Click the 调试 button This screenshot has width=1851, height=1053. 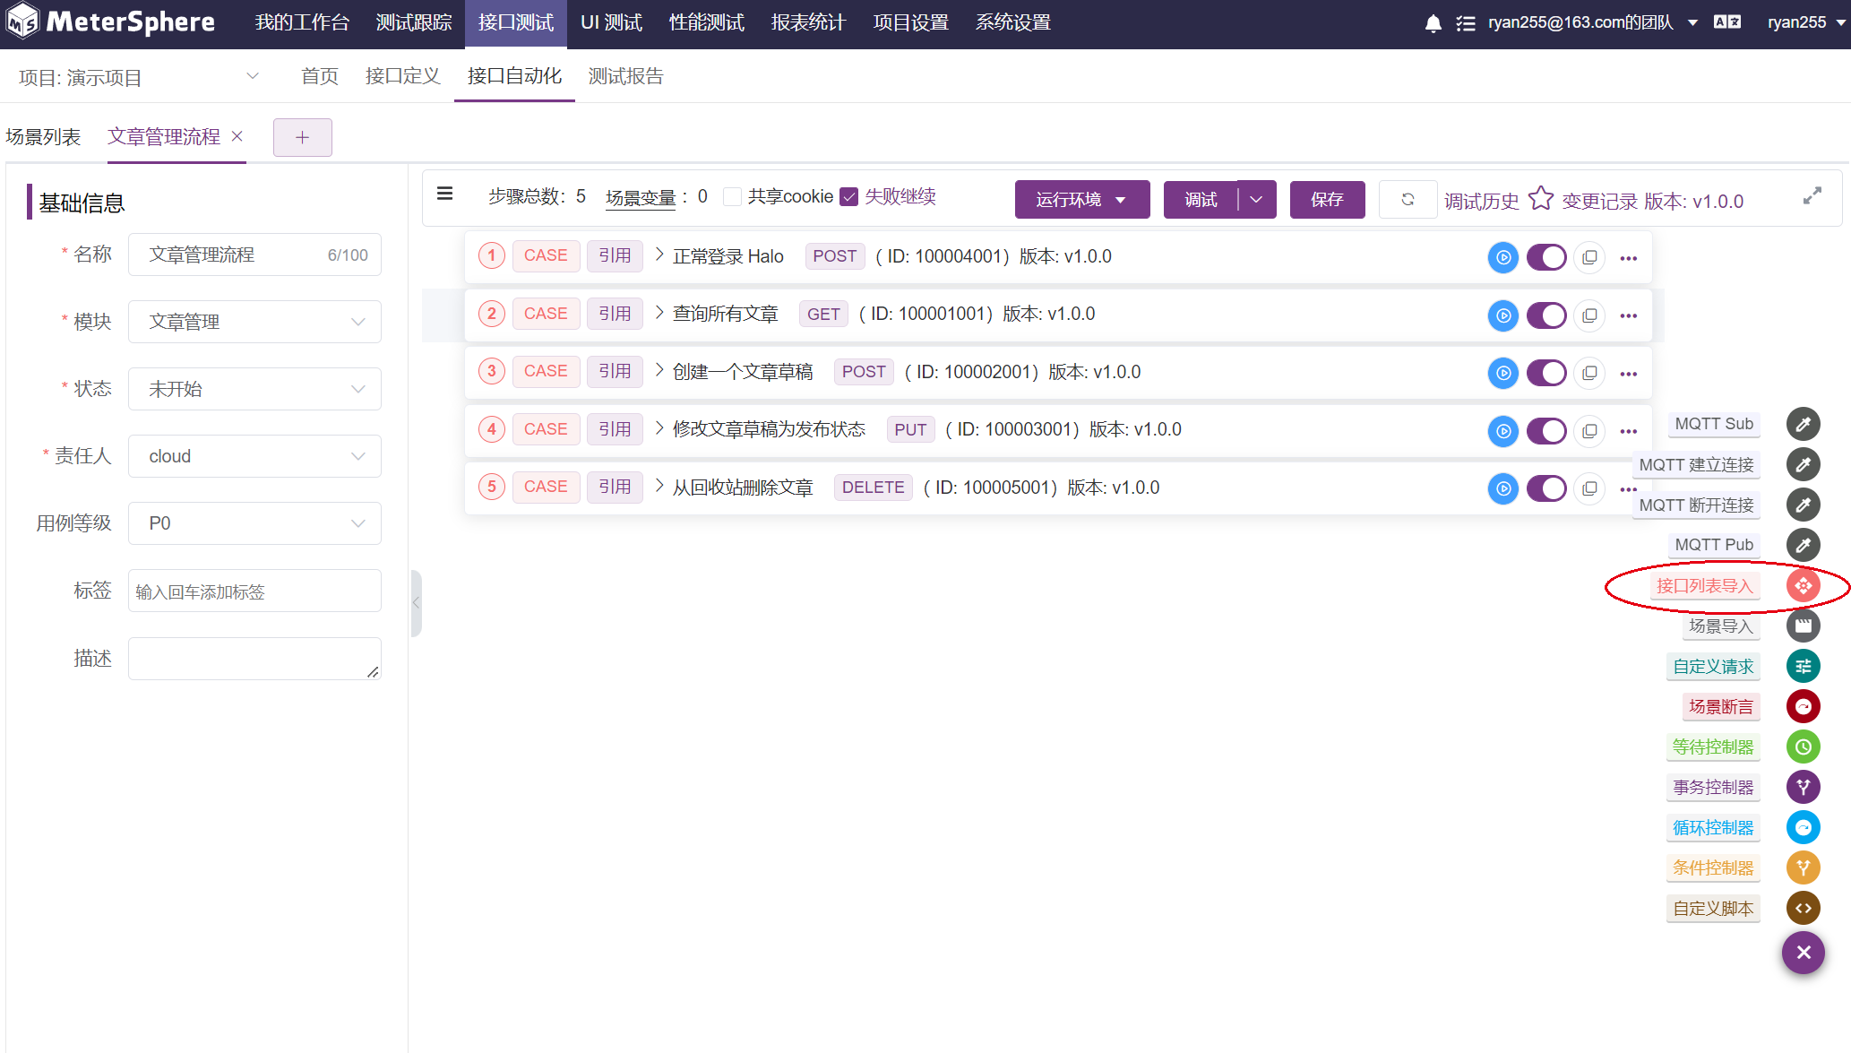click(x=1201, y=199)
